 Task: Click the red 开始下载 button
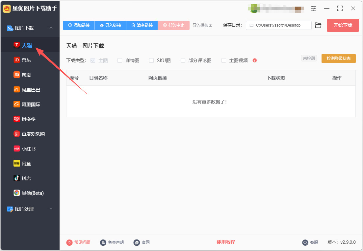[x=343, y=25]
